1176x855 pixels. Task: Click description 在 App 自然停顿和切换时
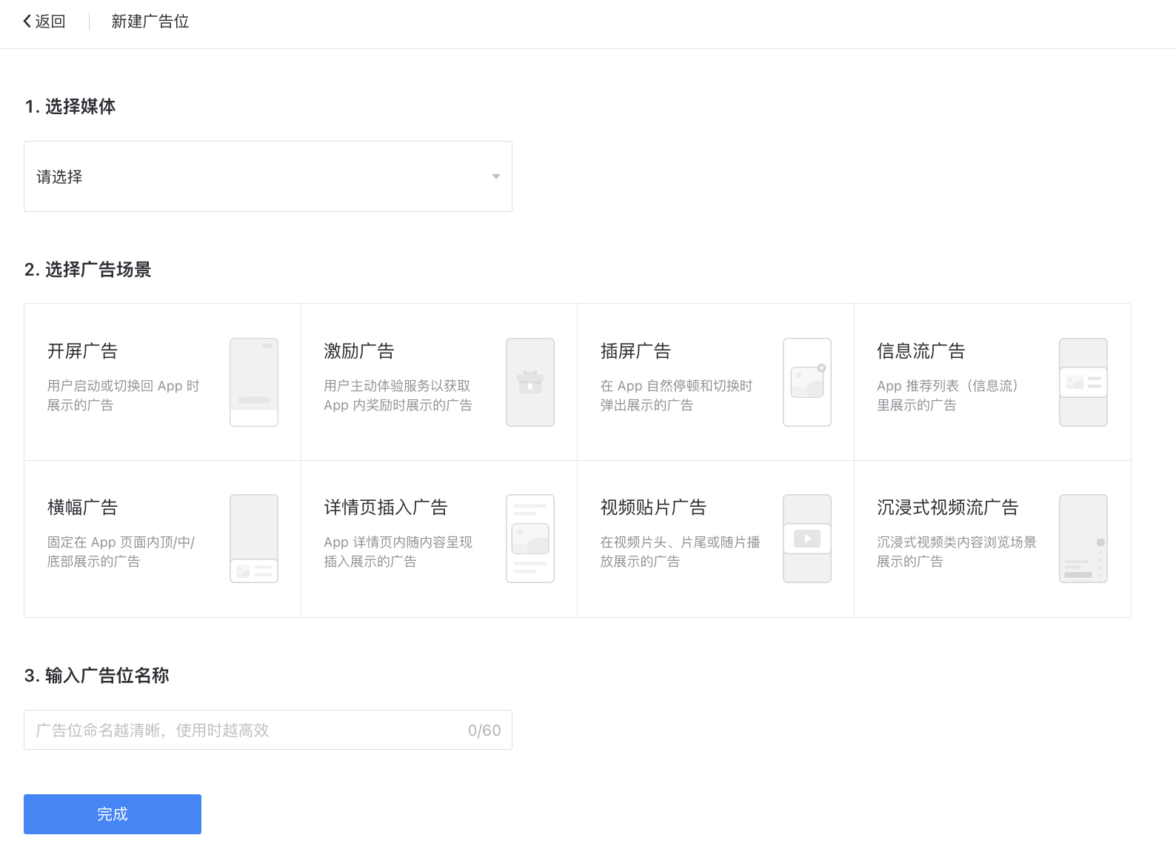pos(677,386)
